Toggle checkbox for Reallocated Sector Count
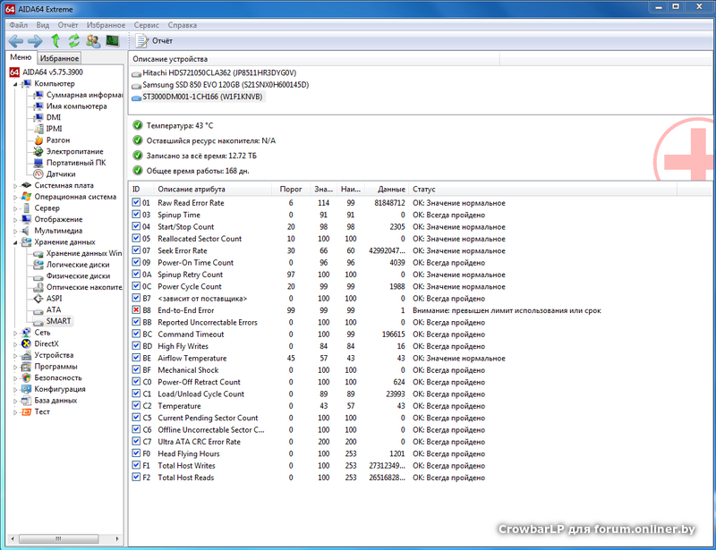716x550 pixels. pyautogui.click(x=136, y=238)
